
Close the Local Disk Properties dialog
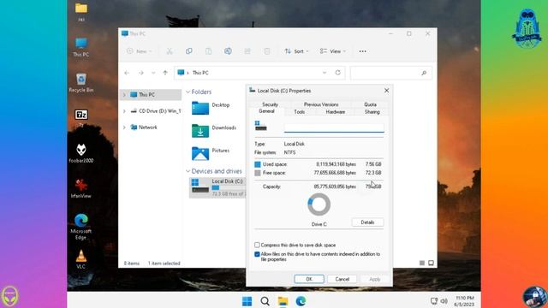tap(386, 91)
